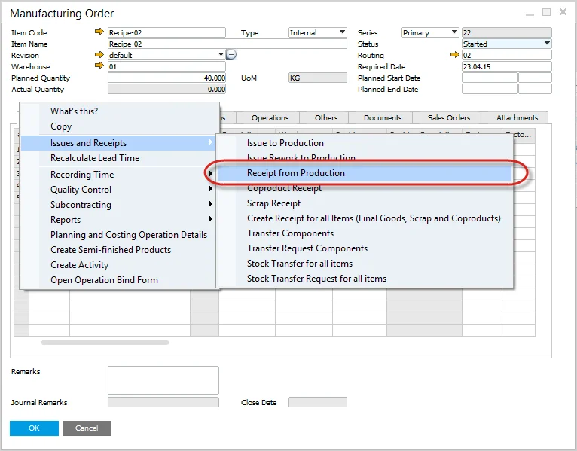
Task: Open the Sales Orders tab
Action: pos(448,117)
